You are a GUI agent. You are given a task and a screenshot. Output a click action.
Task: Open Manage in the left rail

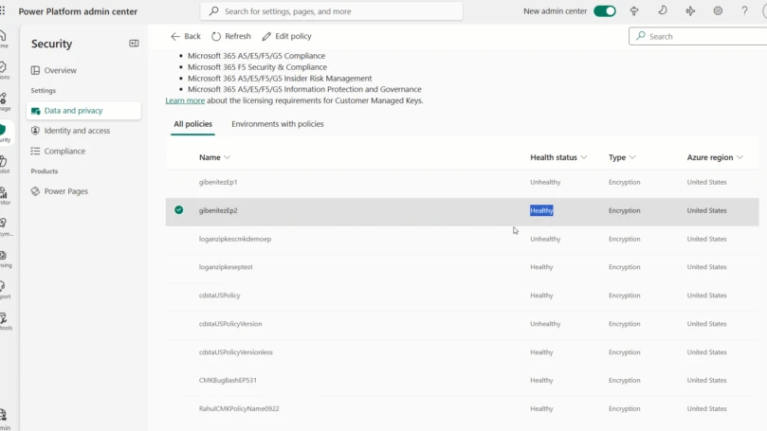coord(4,101)
